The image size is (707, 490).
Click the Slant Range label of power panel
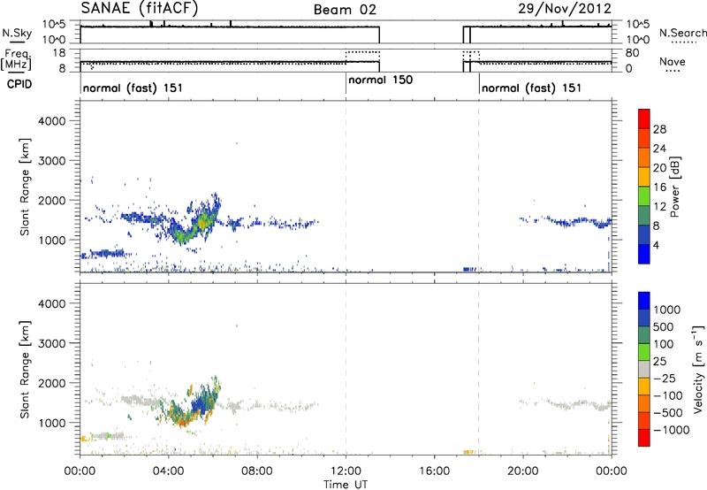tap(25, 187)
